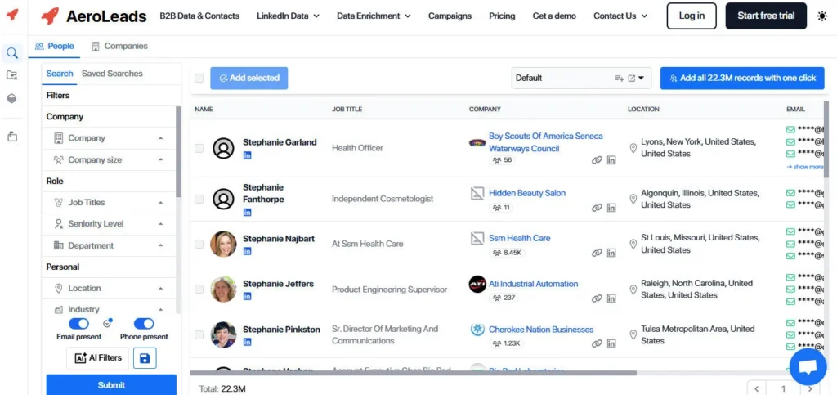Click the Log in button

coord(692,16)
